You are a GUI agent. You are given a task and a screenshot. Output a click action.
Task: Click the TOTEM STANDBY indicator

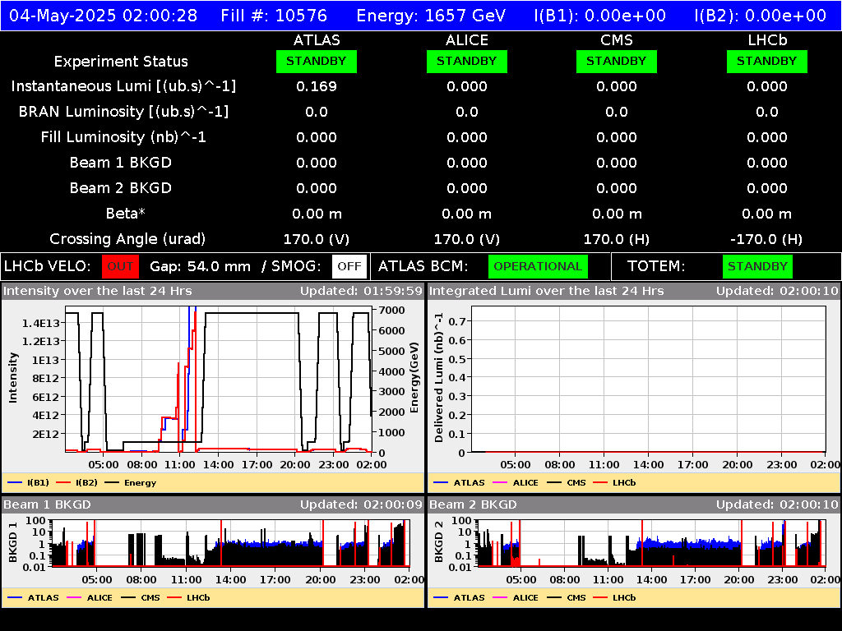click(x=757, y=267)
